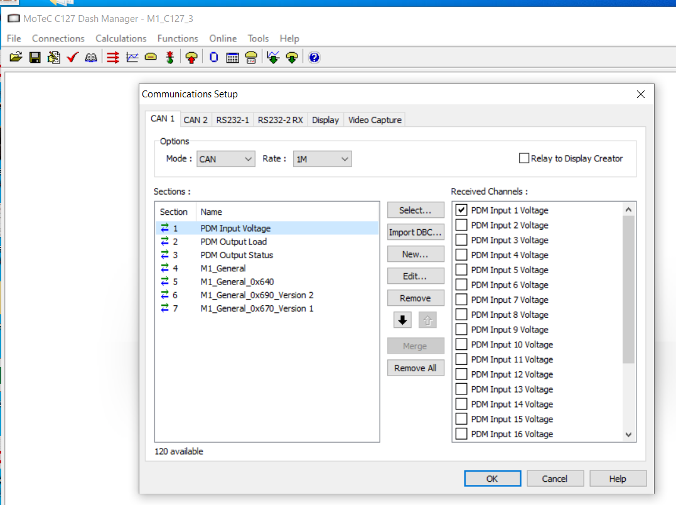Viewport: 676px width, 505px height.
Task: Click the three red arrows toolbar icon
Action: (113, 57)
